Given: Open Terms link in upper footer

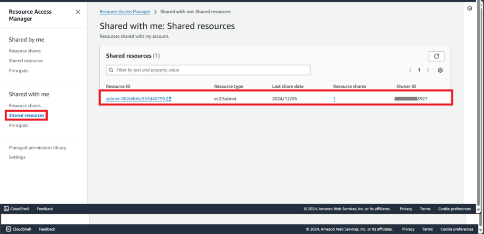Looking at the screenshot, I should click(x=425, y=209).
